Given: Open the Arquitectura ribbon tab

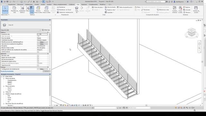Looking at the screenshot, I should (x=12, y=5).
